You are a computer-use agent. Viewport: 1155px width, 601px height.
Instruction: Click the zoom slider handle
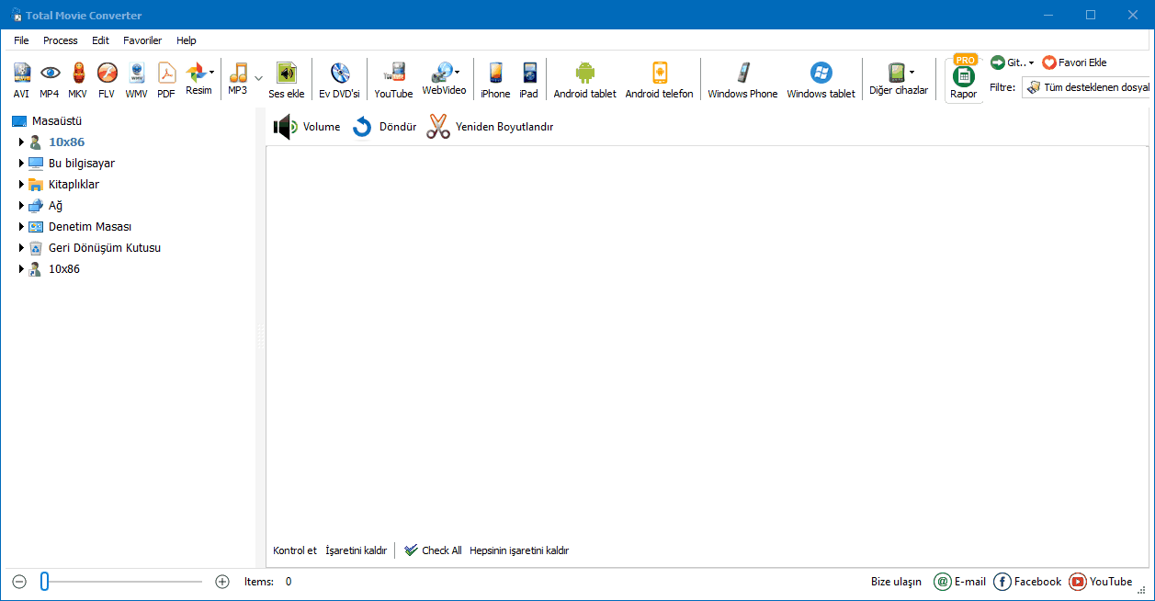coord(44,581)
